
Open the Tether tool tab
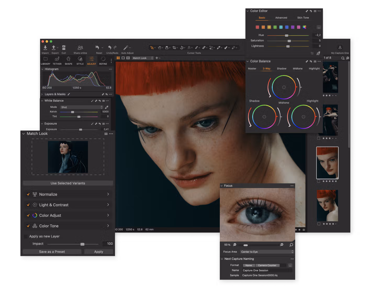coord(57,60)
